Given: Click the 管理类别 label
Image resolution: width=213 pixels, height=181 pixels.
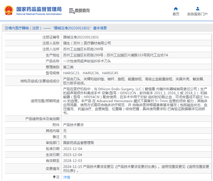Looking at the screenshot, I should [x=53, y=67].
